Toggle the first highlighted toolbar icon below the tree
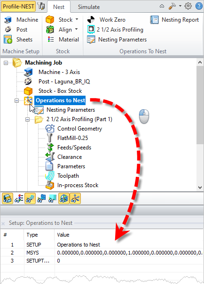Image resolution: width=204 pixels, height=288 pixels. 8,198
